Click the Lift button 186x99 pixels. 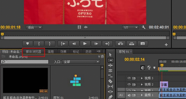121,44
